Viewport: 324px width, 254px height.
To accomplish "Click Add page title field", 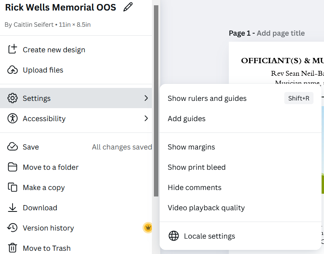I will pos(281,33).
